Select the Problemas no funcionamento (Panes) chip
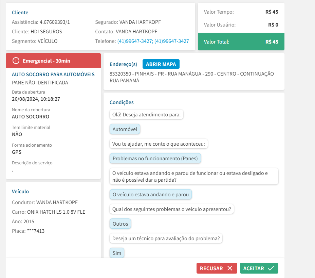Screen dimensions: 315x278 coord(155,158)
